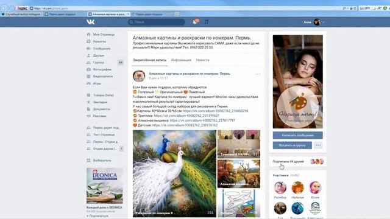This screenshot has height=219, width=390.
Task: Open the Картины 40*50см album link
Action: click(x=215, y=111)
